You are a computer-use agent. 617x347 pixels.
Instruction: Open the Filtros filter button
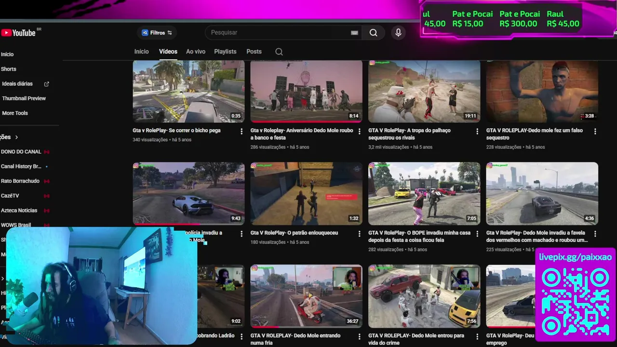[157, 33]
